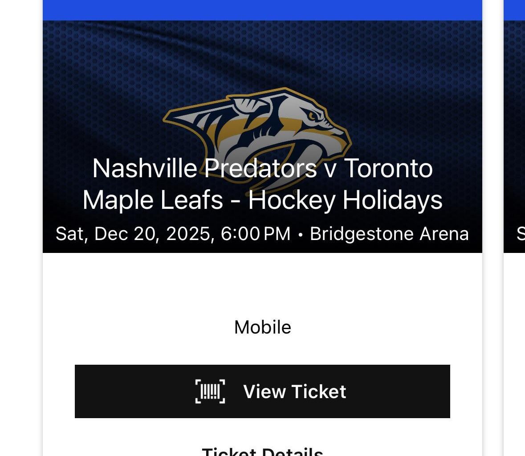Click the View Ticket button
Screen dimensions: 525x456
[262, 391]
